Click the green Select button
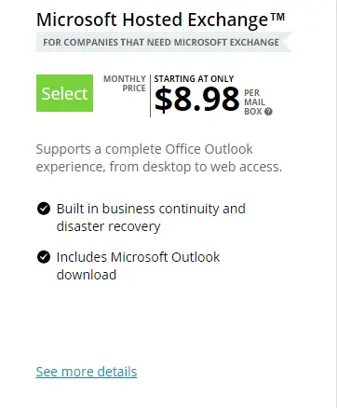The image size is (337, 408). [64, 93]
